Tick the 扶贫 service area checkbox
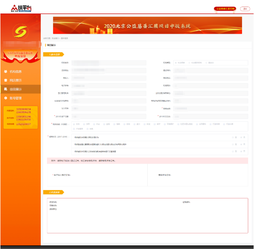 click(74, 124)
